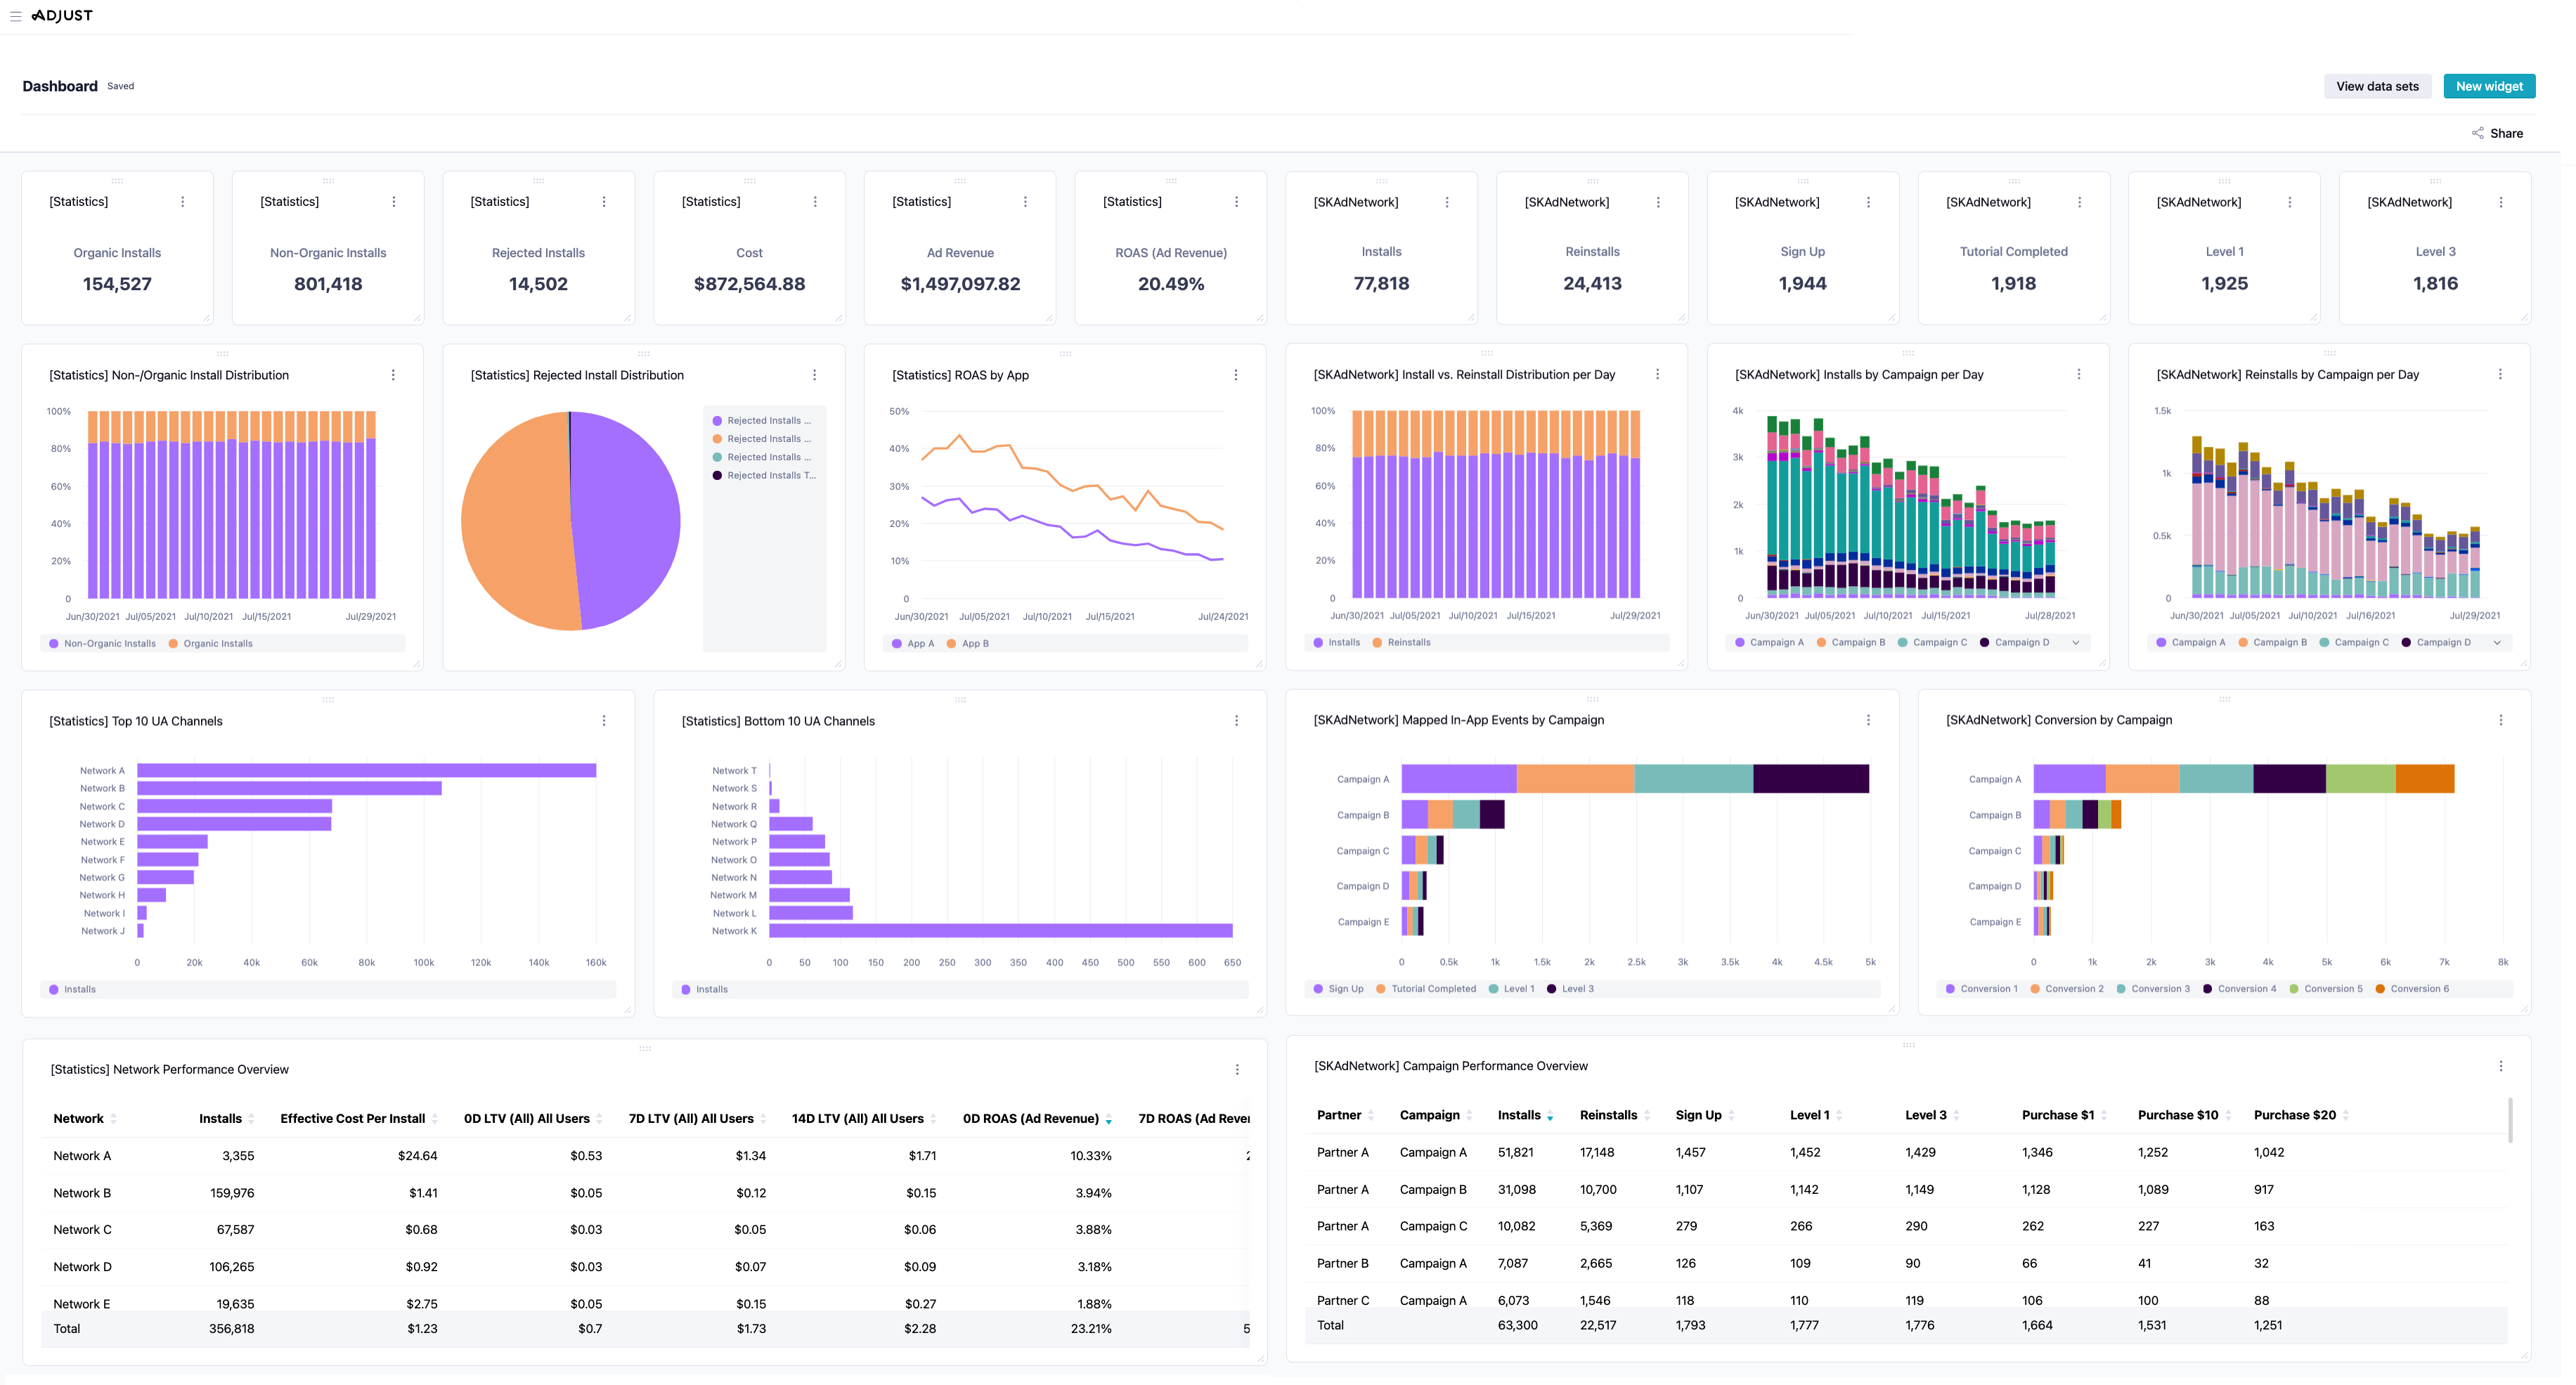The width and height of the screenshot is (2576, 1385).
Task: Open the hamburger menu next to Adjust logo
Action: click(15, 16)
